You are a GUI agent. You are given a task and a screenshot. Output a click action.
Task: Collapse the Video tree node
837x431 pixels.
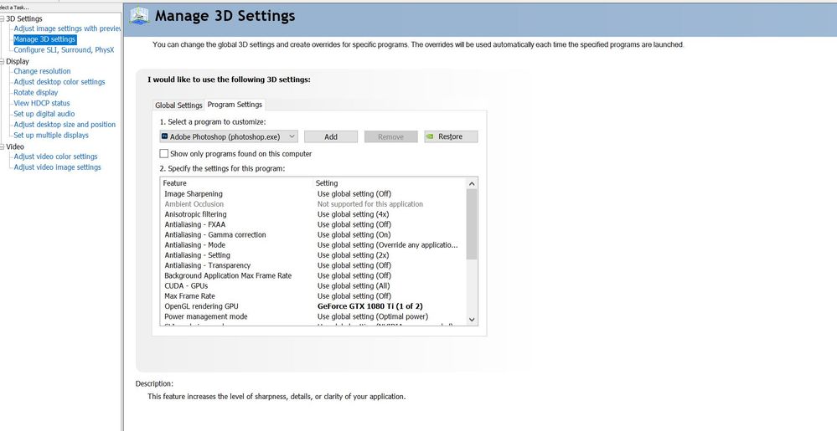[3, 146]
